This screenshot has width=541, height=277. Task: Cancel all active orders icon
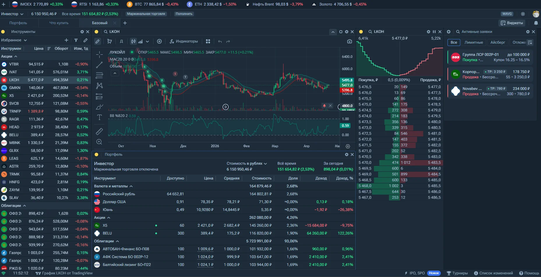[530, 42]
